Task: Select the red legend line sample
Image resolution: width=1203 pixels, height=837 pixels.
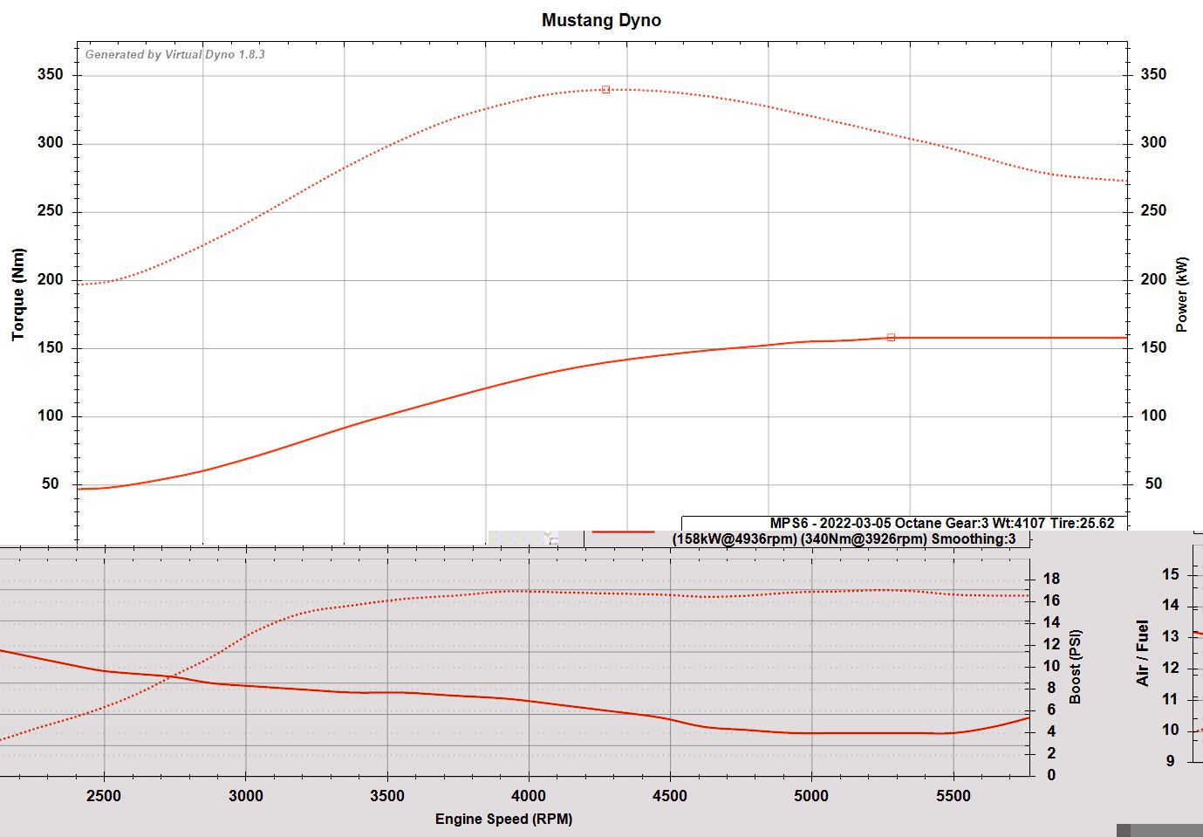Action: [623, 532]
